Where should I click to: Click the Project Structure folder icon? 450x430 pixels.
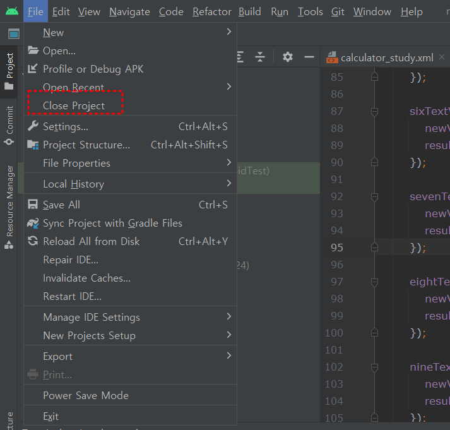pyautogui.click(x=33, y=145)
